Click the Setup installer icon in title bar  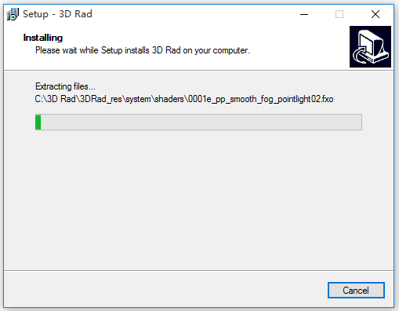(13, 14)
